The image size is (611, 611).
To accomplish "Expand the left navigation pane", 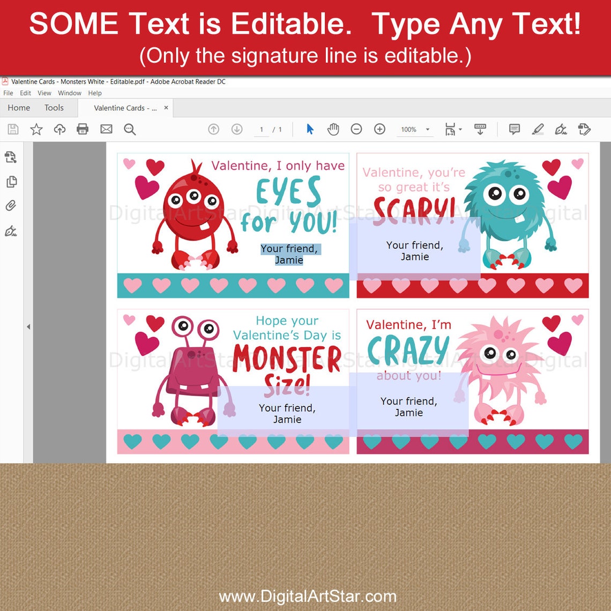I will (28, 326).
